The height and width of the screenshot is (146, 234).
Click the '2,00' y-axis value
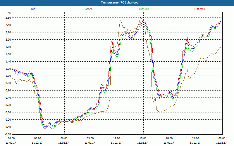[x=8, y=40]
